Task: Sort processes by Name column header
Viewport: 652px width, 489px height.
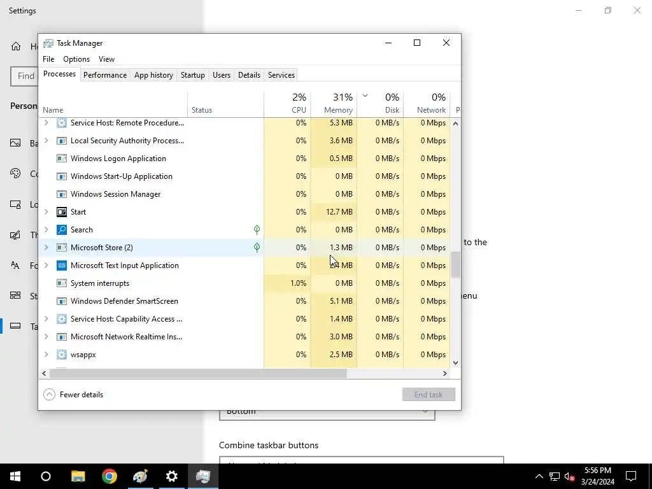Action: 113,103
